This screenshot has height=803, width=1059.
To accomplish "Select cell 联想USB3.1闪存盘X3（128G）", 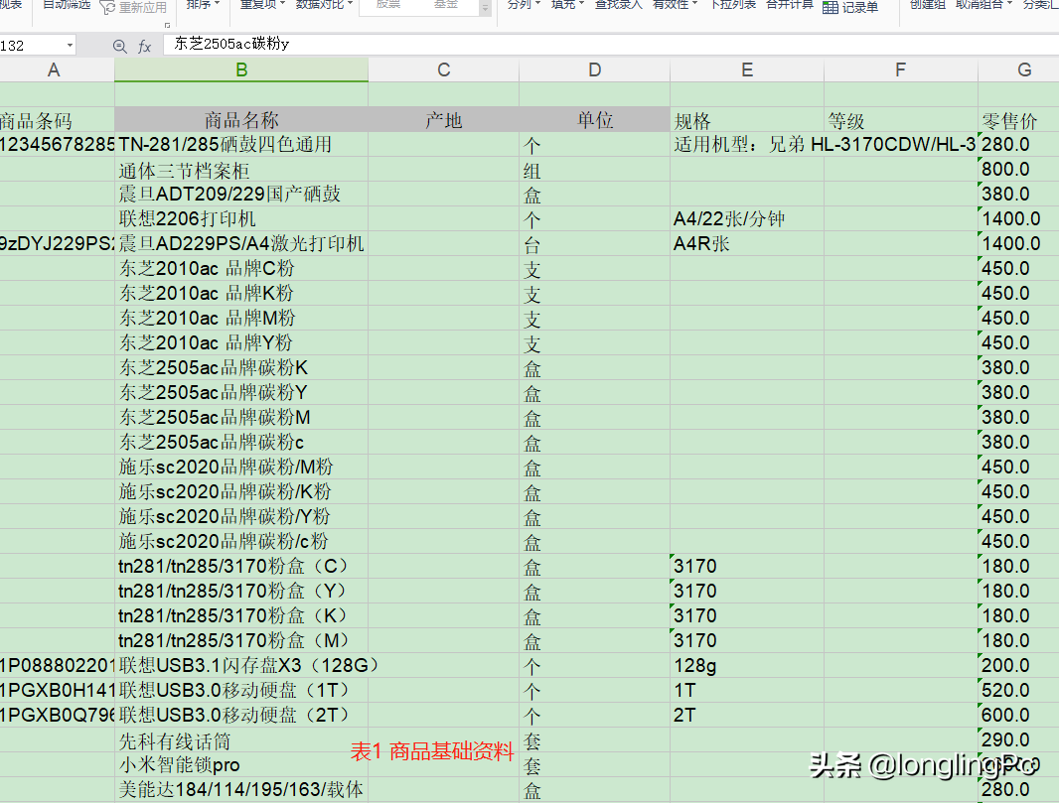I will click(241, 665).
